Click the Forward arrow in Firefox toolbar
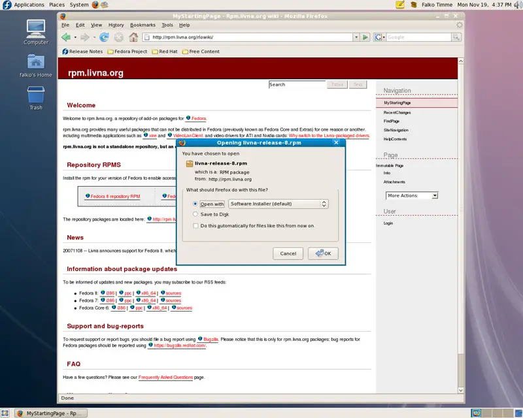Screen dimensions: 523x418 85,37
